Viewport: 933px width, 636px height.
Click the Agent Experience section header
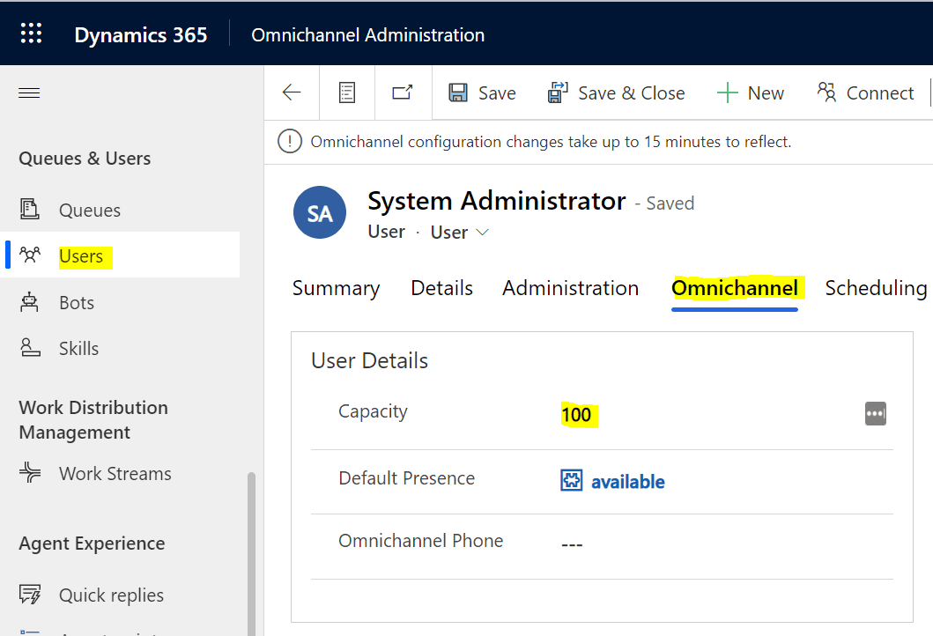pyautogui.click(x=92, y=544)
